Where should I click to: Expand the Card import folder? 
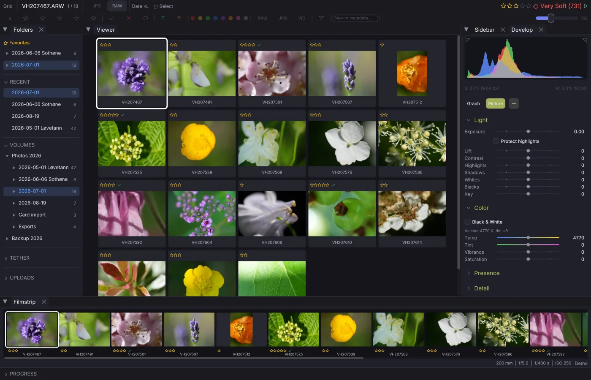pyautogui.click(x=14, y=215)
